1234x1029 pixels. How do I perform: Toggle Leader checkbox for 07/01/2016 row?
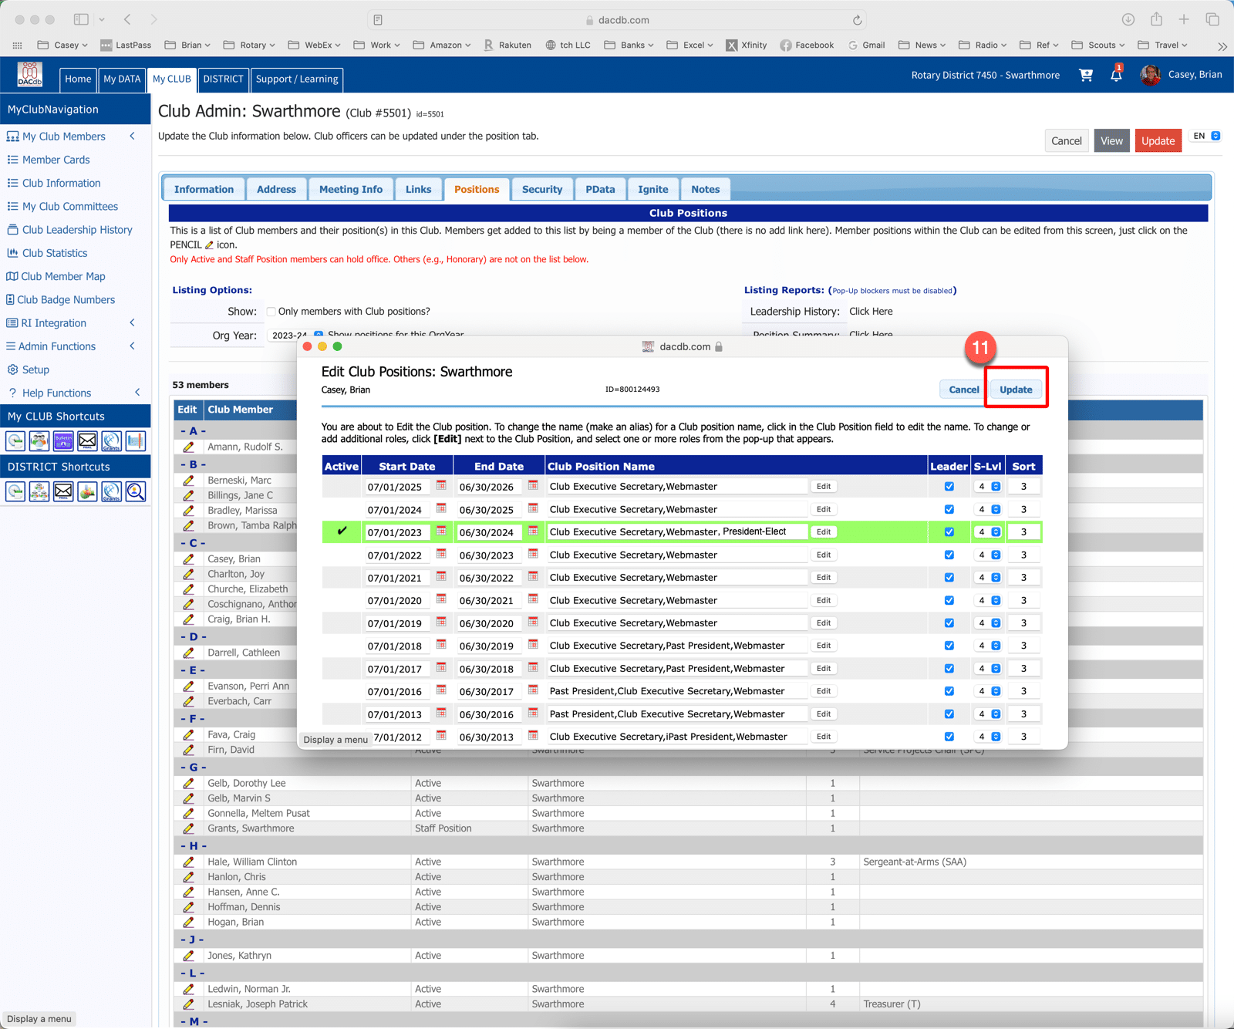[x=949, y=691]
